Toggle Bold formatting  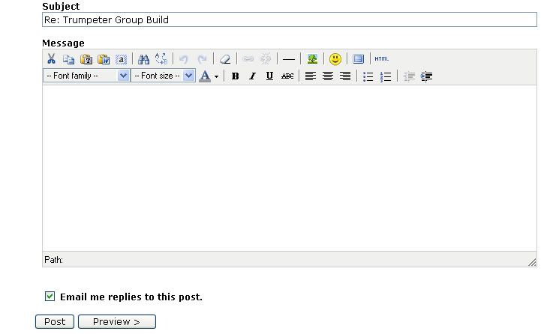point(236,76)
